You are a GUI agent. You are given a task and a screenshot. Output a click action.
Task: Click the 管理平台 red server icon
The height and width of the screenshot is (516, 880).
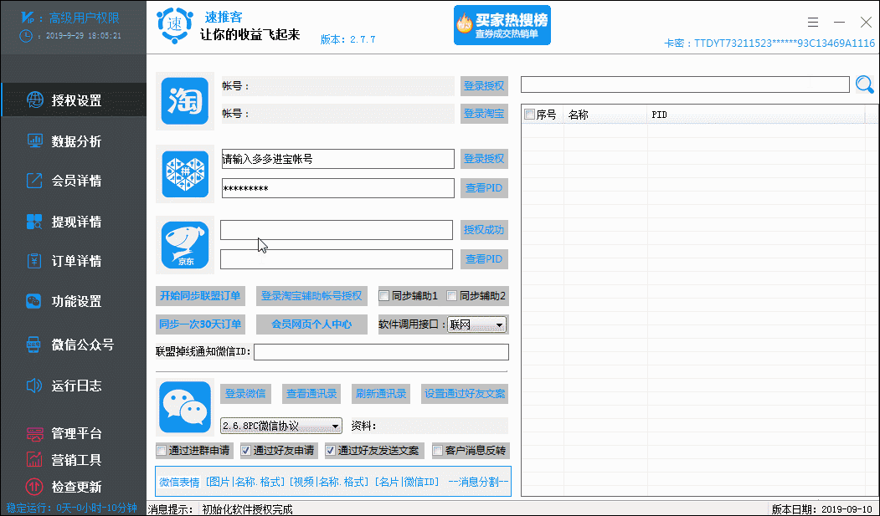tap(35, 434)
